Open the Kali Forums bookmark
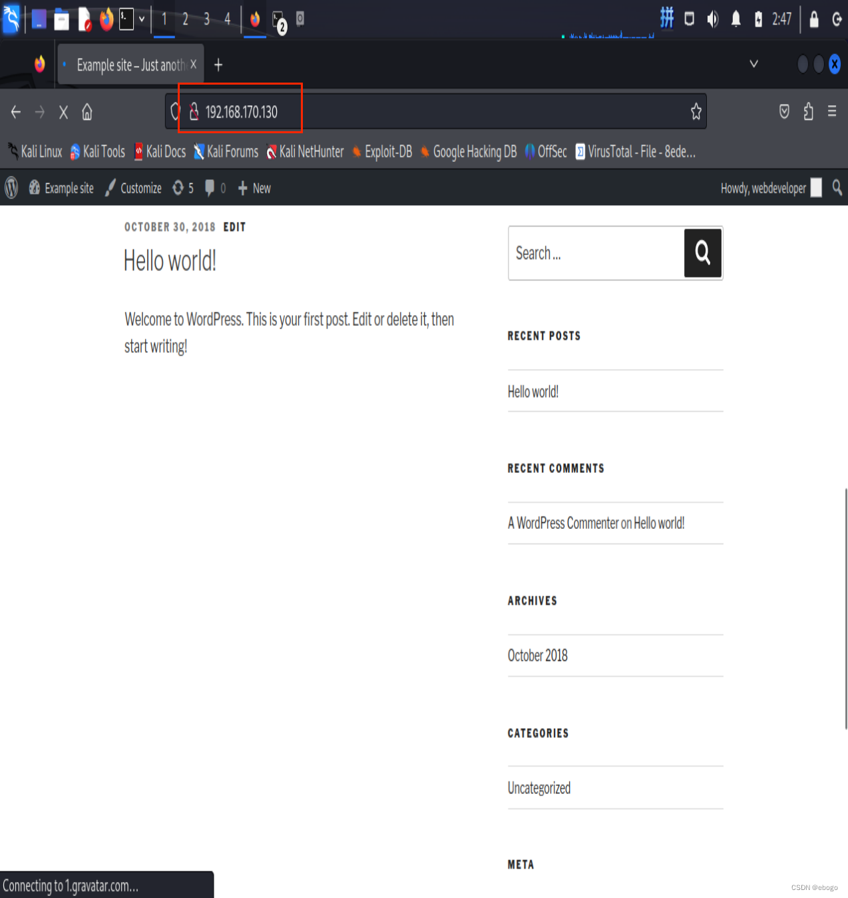The image size is (848, 898). pyautogui.click(x=226, y=152)
